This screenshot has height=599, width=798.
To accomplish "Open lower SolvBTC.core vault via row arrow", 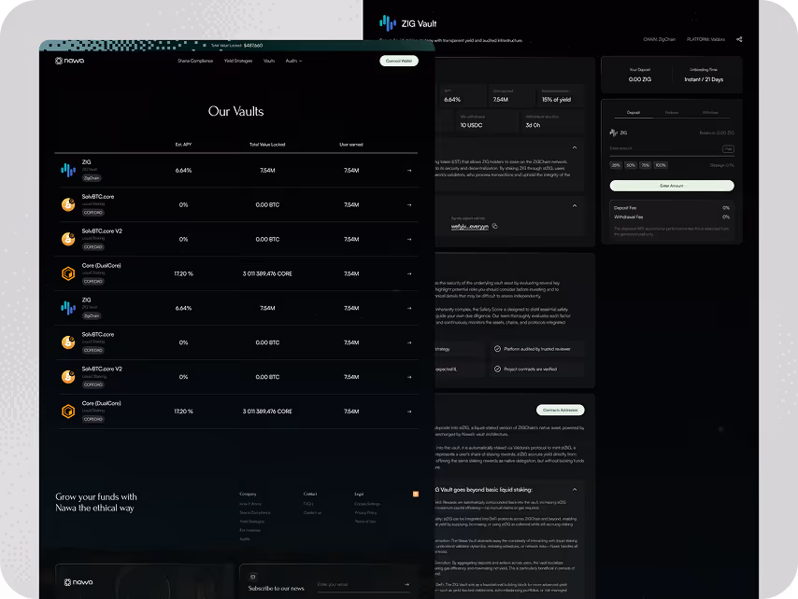I will point(409,343).
